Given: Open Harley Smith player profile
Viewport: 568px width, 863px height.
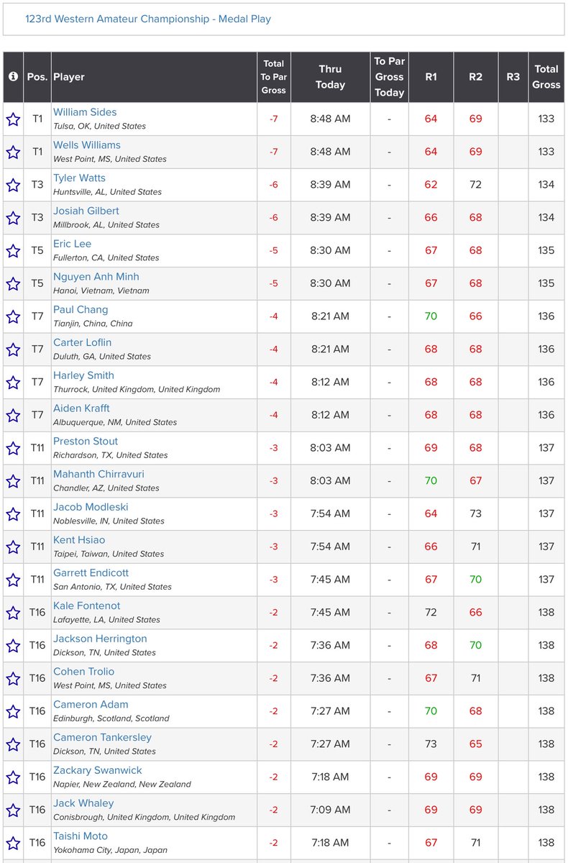Looking at the screenshot, I should point(83,375).
